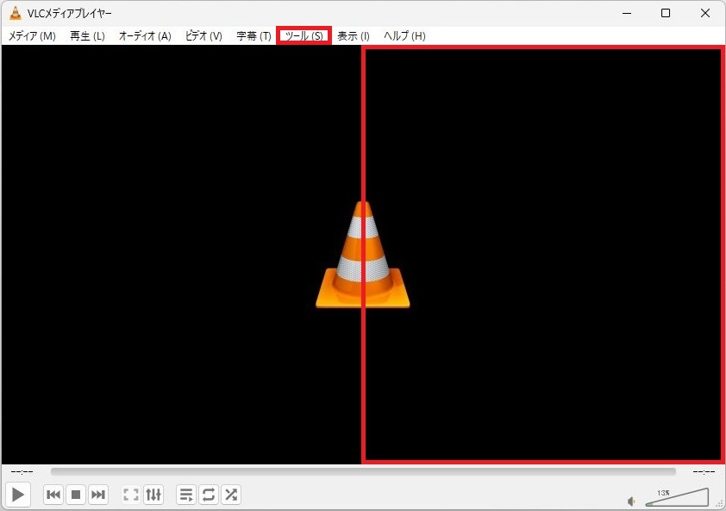Open the ツール (S) menu

point(304,35)
